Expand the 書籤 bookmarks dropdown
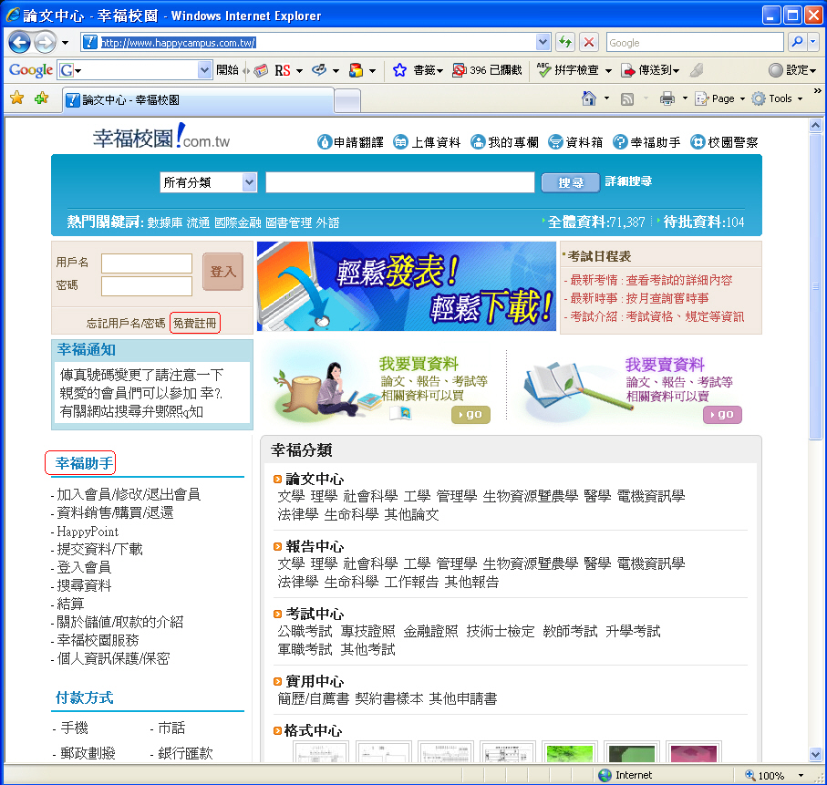 (x=439, y=71)
